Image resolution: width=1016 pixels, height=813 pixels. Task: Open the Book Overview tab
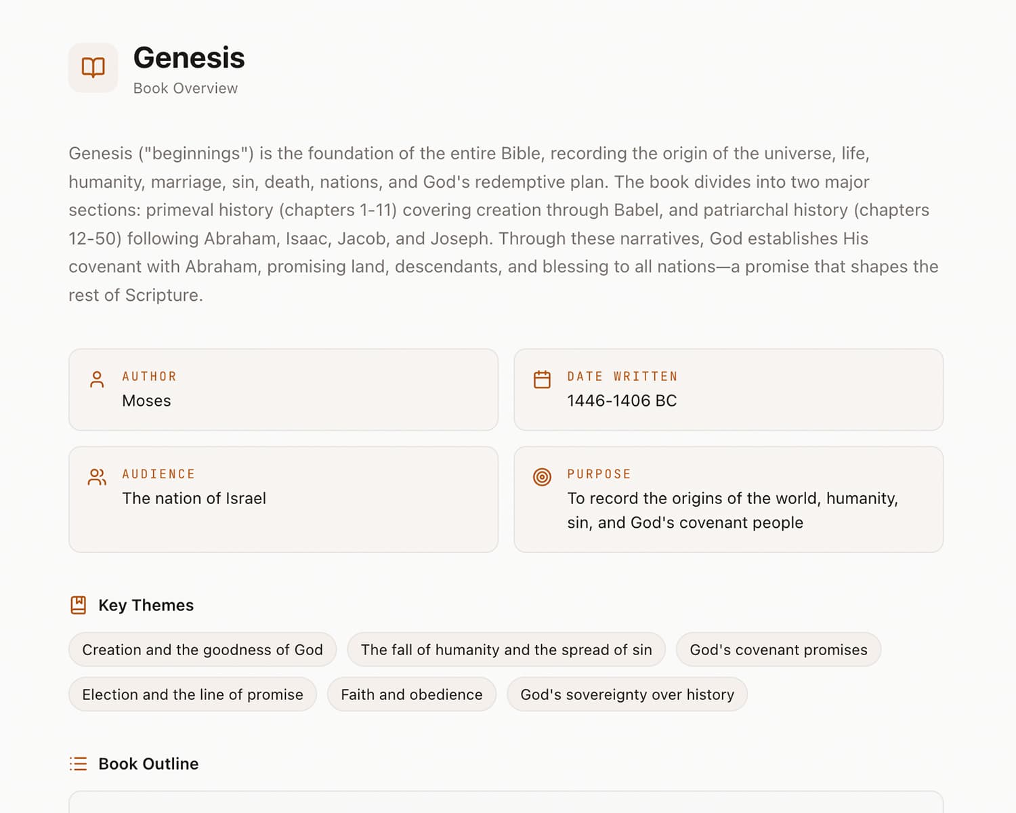pos(186,88)
